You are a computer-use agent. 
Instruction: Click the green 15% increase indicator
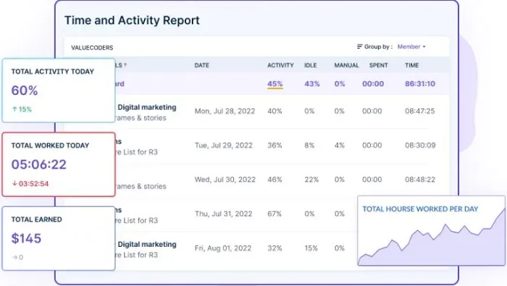tap(22, 109)
